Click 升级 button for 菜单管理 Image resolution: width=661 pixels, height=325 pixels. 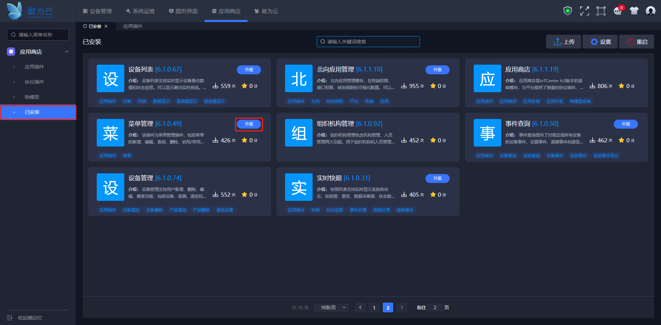click(x=249, y=124)
